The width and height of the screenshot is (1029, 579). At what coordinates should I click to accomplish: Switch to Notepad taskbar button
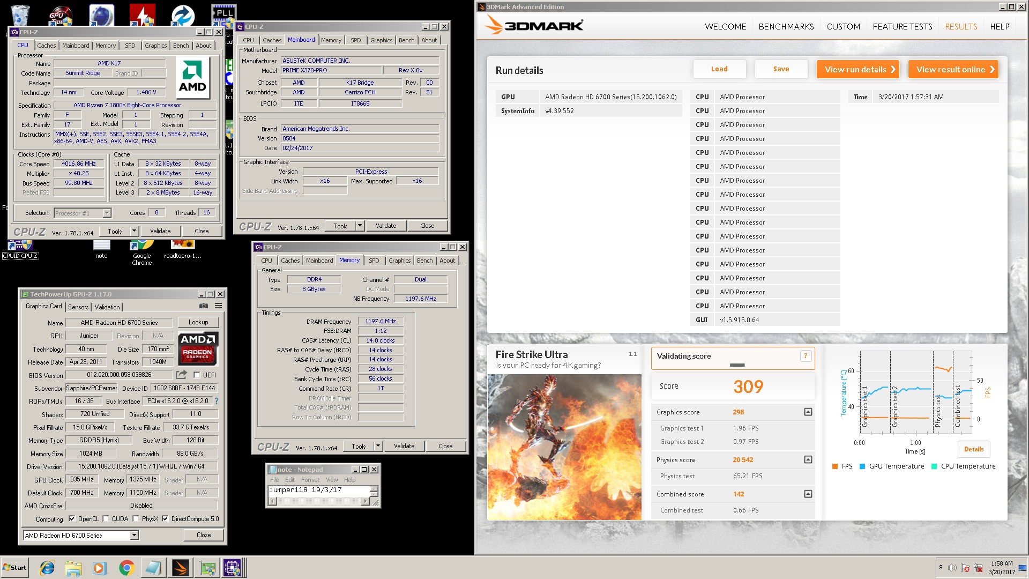click(x=153, y=568)
